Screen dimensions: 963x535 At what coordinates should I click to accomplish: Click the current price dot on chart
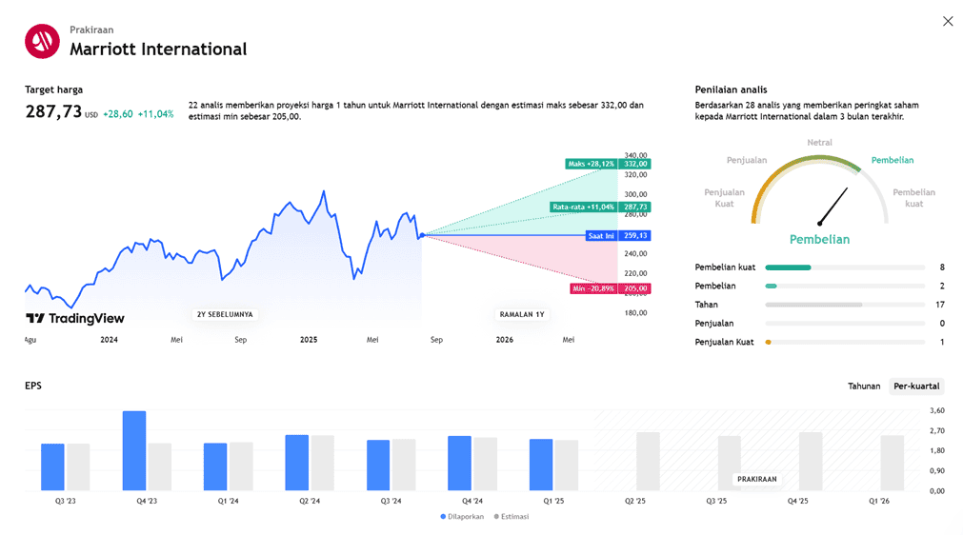point(421,235)
